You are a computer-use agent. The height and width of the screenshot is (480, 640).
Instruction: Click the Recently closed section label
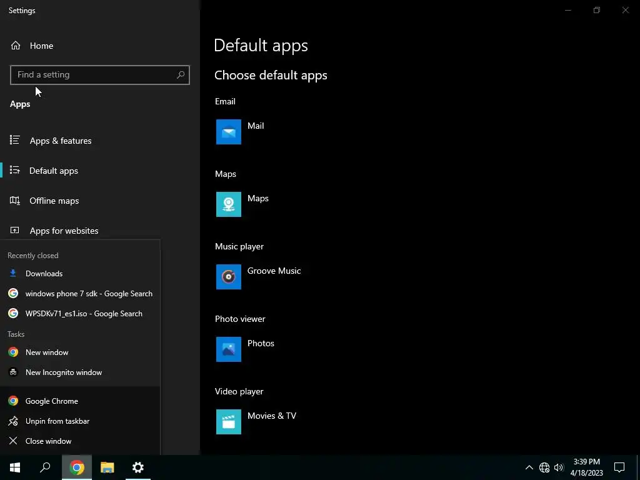pyautogui.click(x=33, y=256)
